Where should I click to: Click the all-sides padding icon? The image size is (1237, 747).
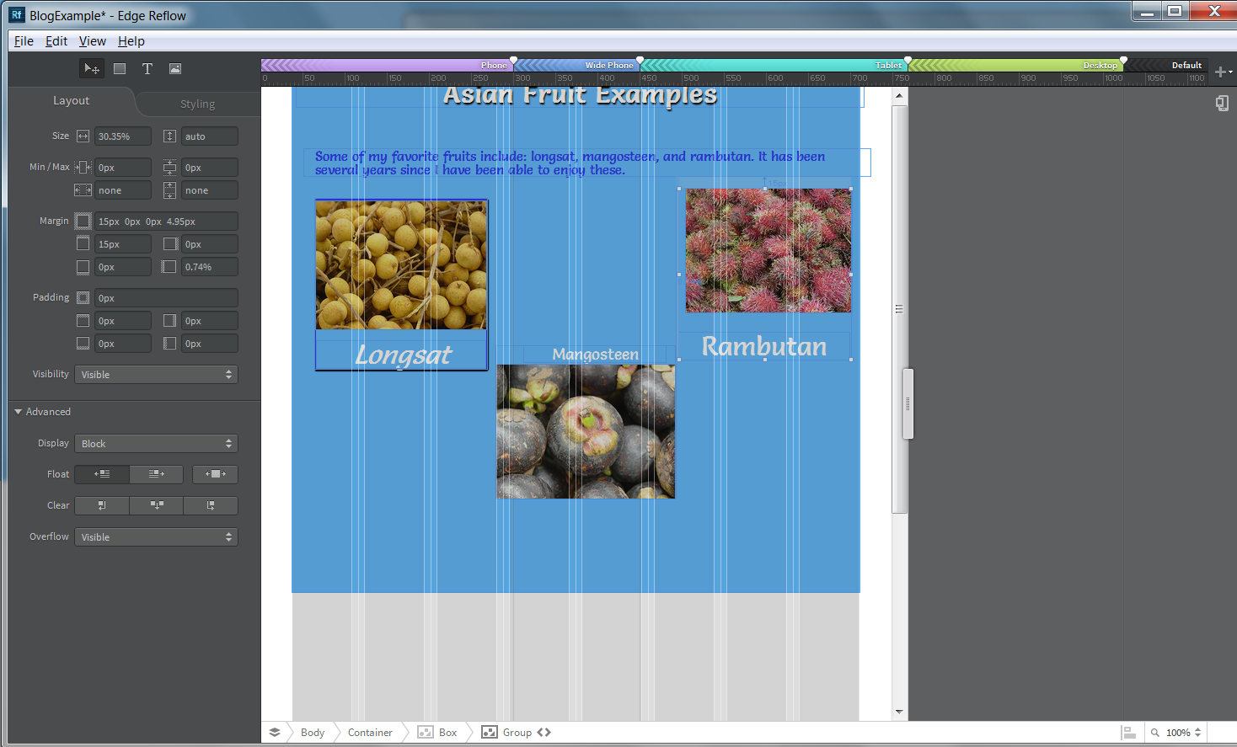click(x=83, y=297)
